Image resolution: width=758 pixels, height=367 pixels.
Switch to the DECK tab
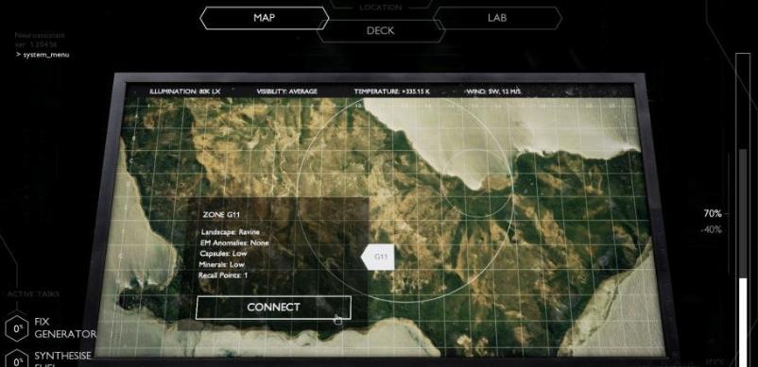point(381,31)
